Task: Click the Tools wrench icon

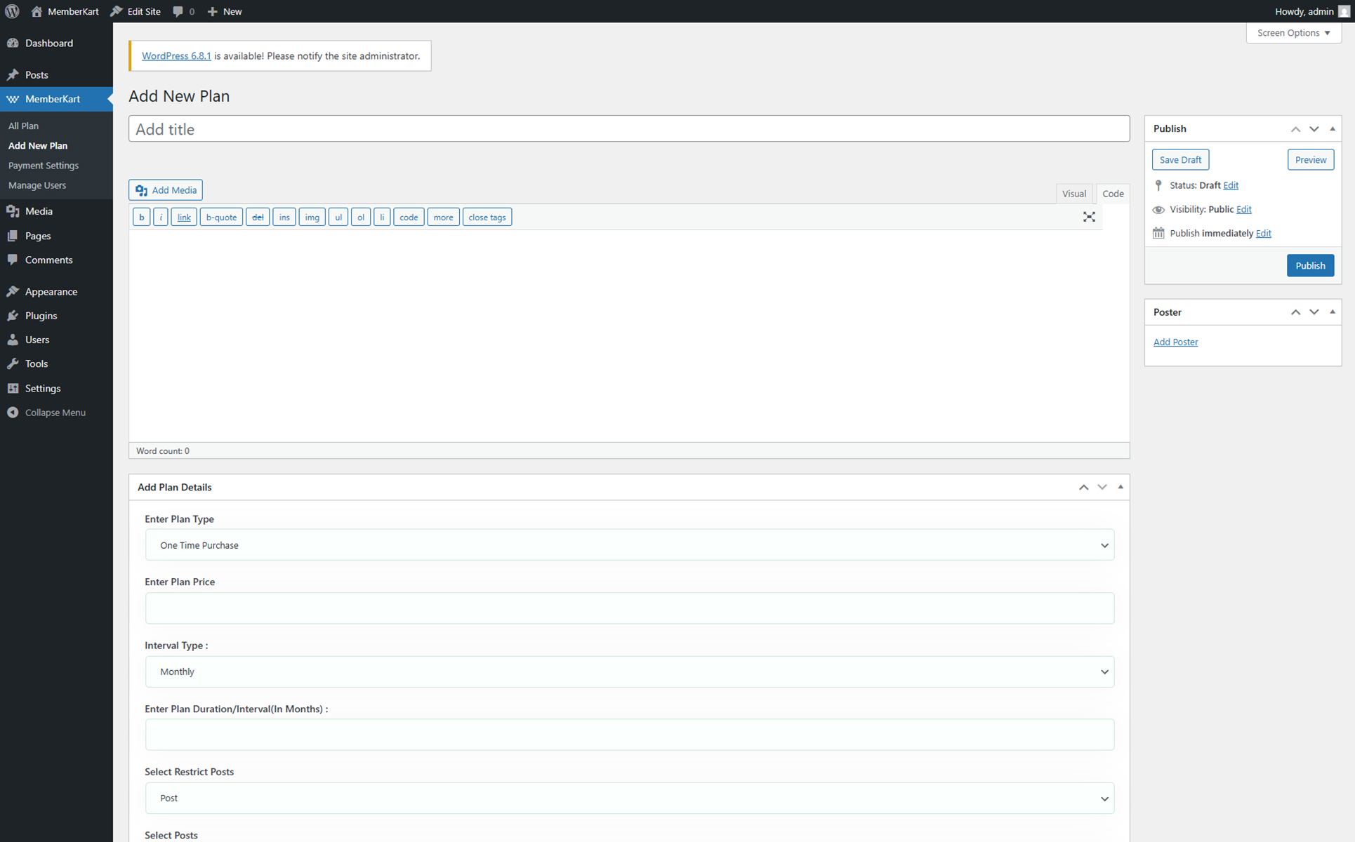Action: [13, 363]
